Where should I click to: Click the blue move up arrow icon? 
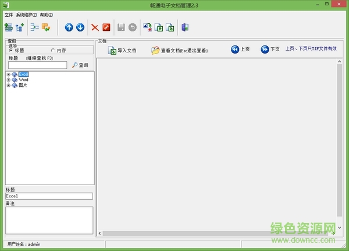(x=69, y=27)
